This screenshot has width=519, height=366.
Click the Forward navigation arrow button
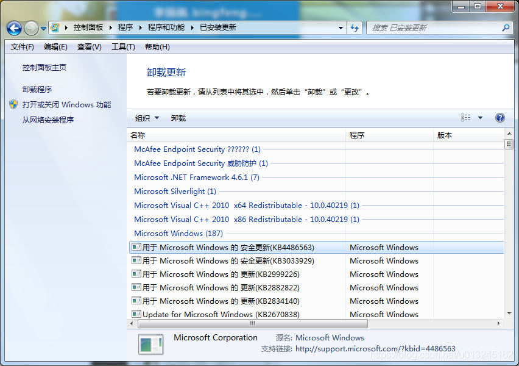pyautogui.click(x=32, y=28)
